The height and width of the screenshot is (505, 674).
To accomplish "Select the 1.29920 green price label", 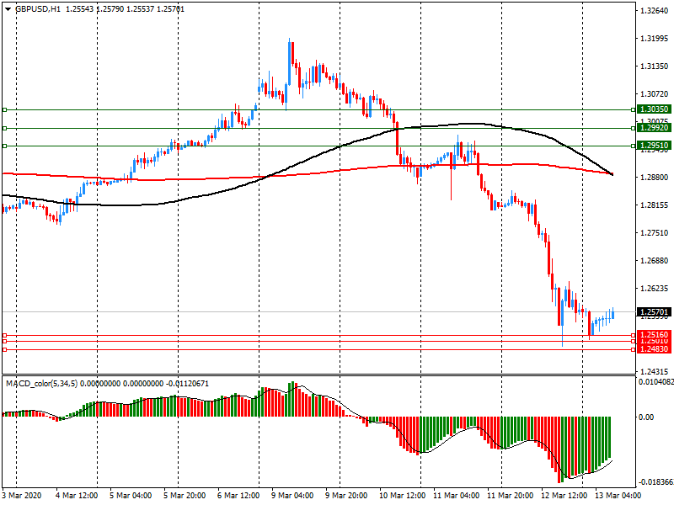I will (654, 128).
